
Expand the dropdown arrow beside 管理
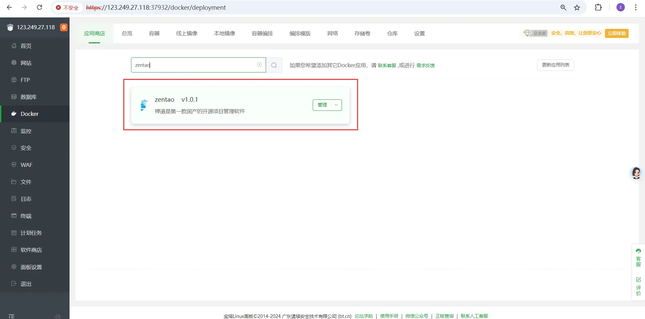(336, 105)
